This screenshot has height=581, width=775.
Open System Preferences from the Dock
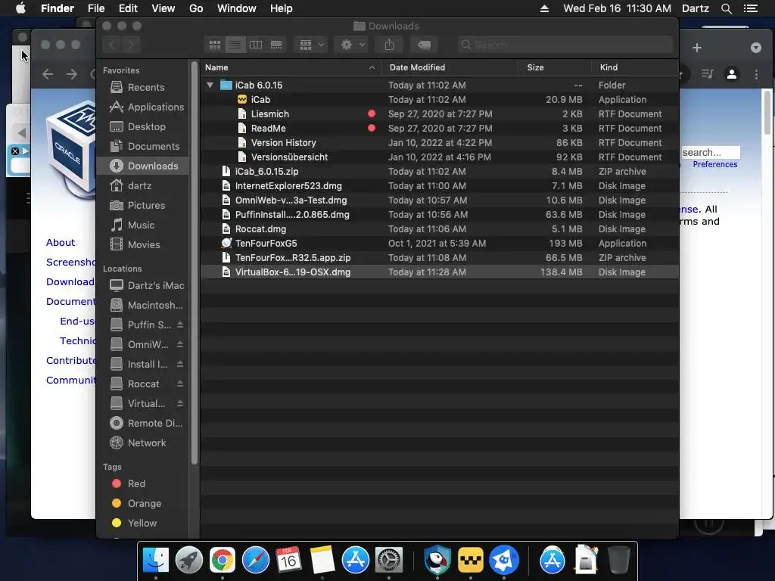point(389,561)
